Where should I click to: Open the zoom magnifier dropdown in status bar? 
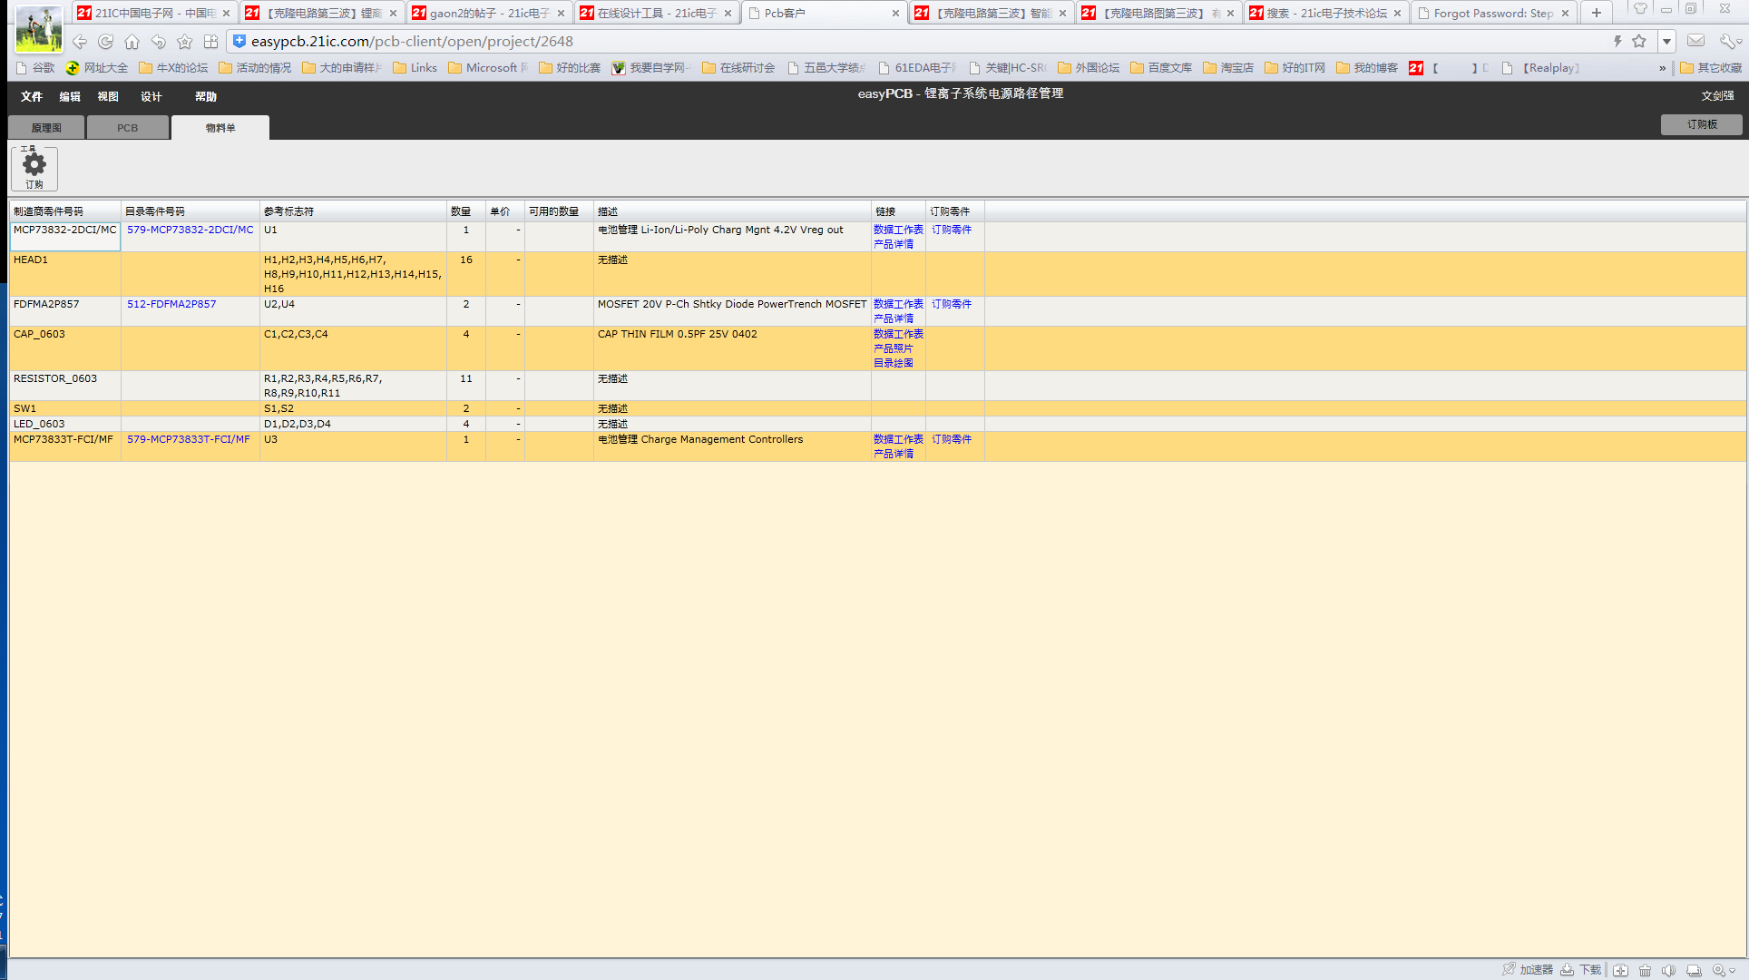(x=1723, y=970)
